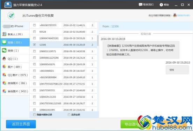Click the user avatar icon near account link
The image size is (193, 131).
[x=175, y=15]
